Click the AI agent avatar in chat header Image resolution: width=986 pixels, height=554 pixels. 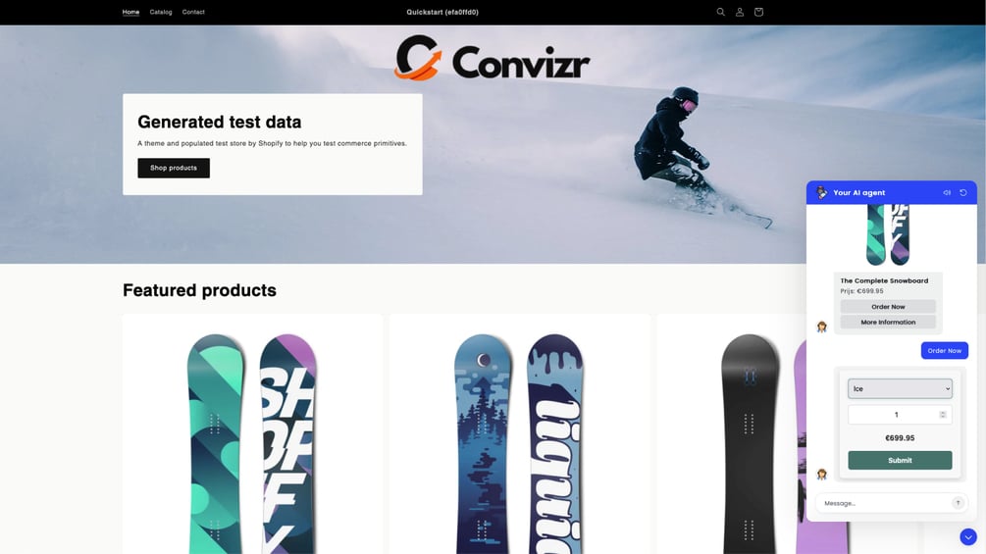822,193
